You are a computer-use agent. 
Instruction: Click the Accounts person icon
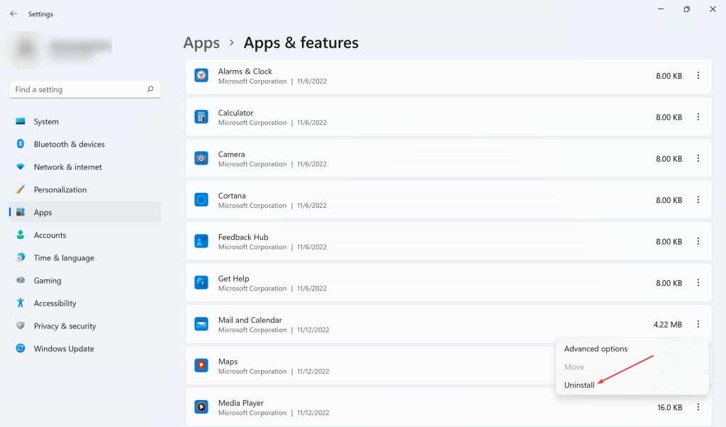pos(21,235)
